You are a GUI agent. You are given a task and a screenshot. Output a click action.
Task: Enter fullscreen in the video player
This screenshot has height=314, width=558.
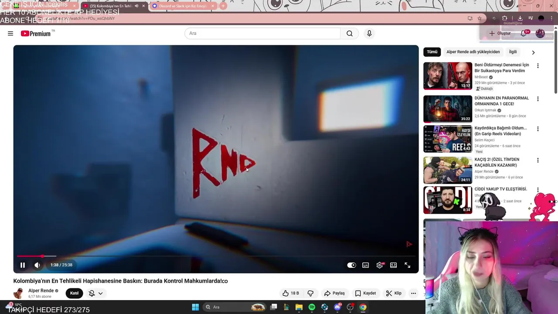tap(407, 265)
